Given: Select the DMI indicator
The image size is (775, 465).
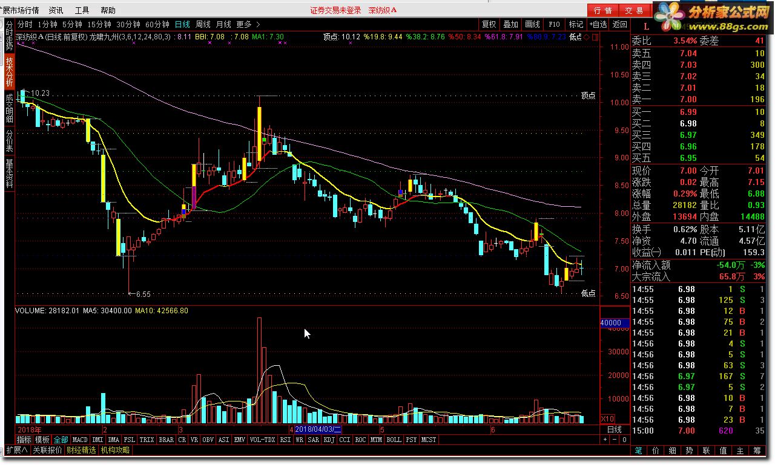Looking at the screenshot, I should click(x=97, y=440).
